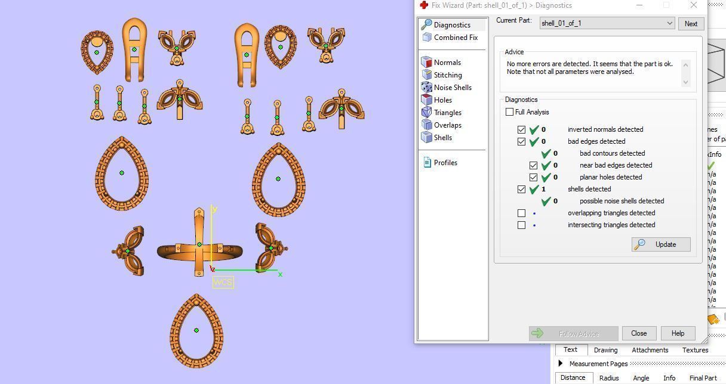Click green checkmark beside bad contours detected

(x=546, y=153)
